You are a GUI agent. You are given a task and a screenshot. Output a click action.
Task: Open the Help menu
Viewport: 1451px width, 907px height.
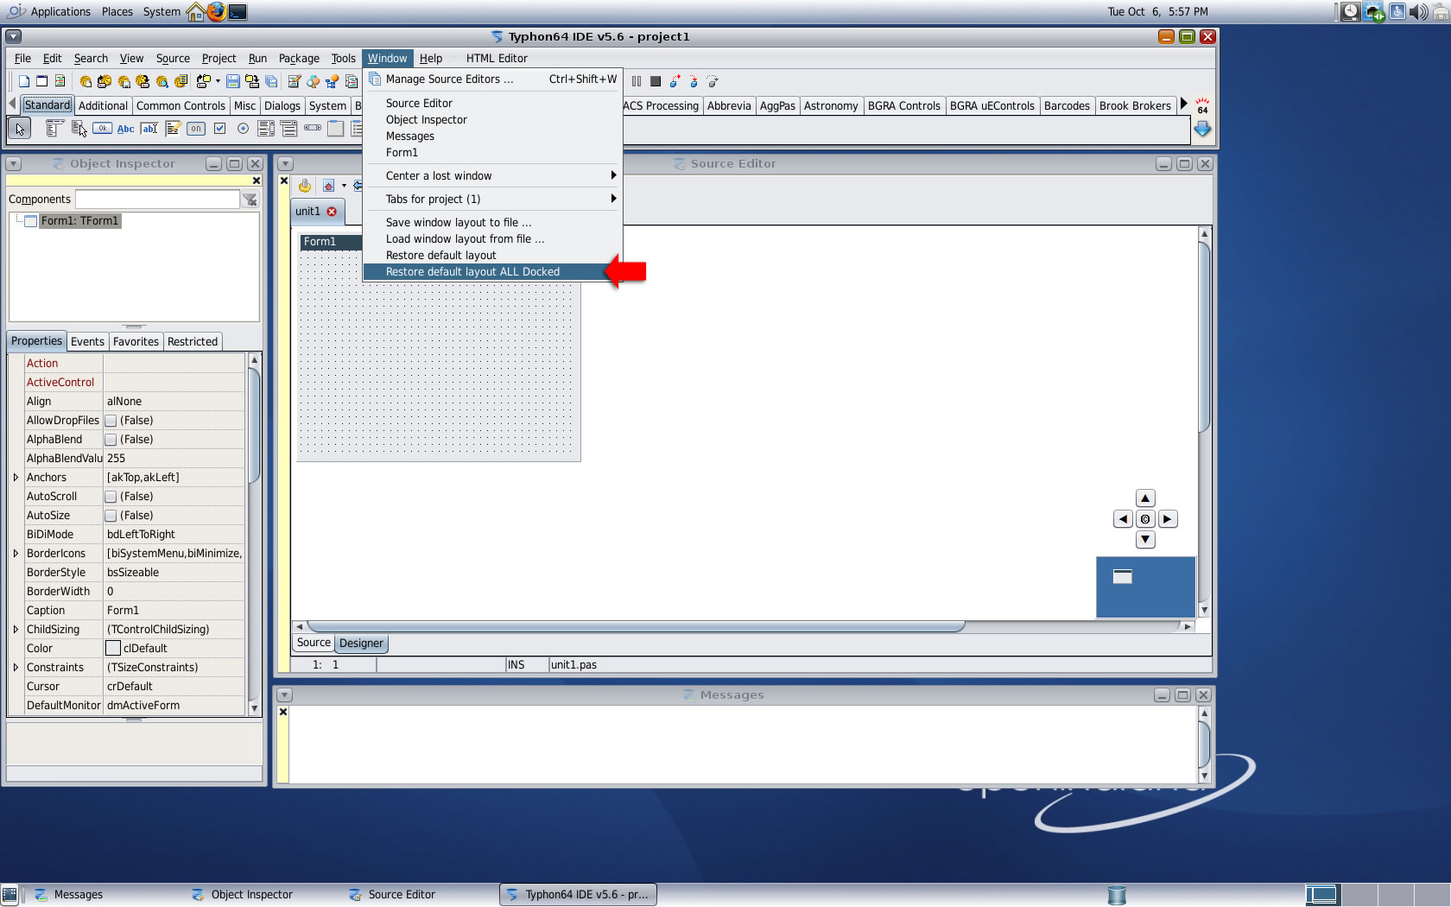coord(431,58)
